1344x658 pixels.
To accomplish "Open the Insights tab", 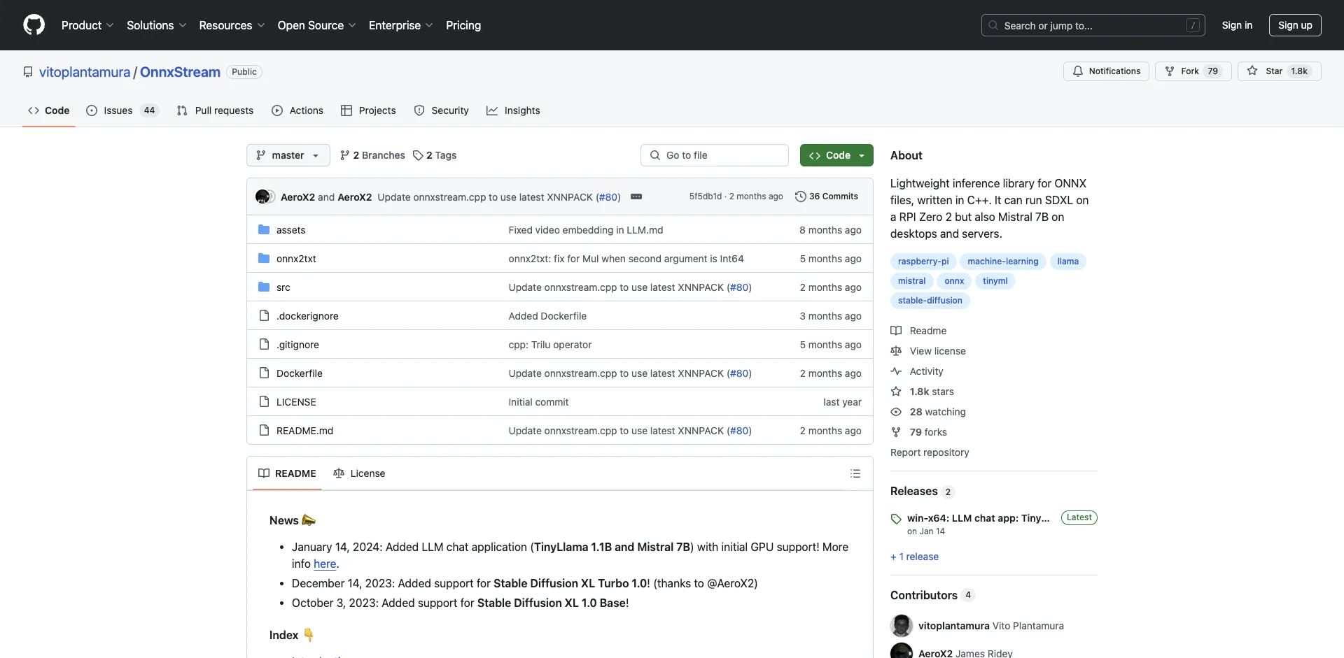I will [x=513, y=110].
